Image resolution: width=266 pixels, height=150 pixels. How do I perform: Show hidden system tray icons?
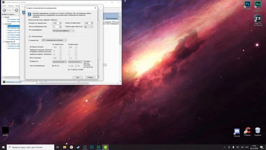point(224,147)
